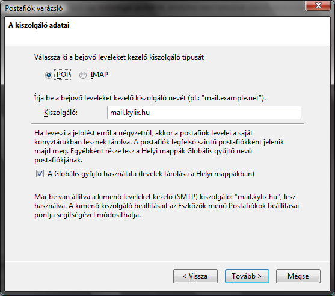
Task: Select the POP radio button
Action: pyautogui.click(x=49, y=75)
